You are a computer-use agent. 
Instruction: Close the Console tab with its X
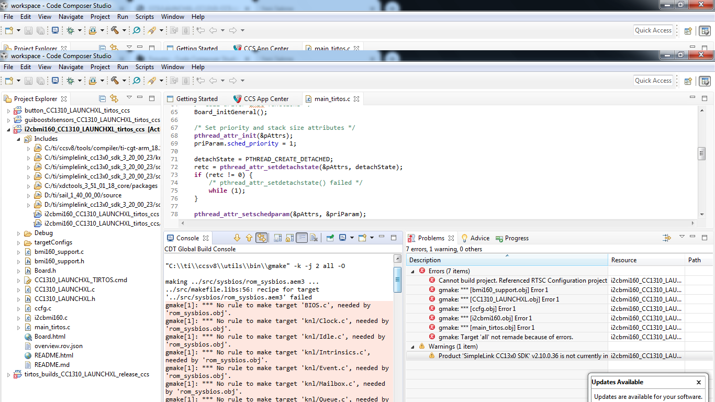(x=206, y=238)
